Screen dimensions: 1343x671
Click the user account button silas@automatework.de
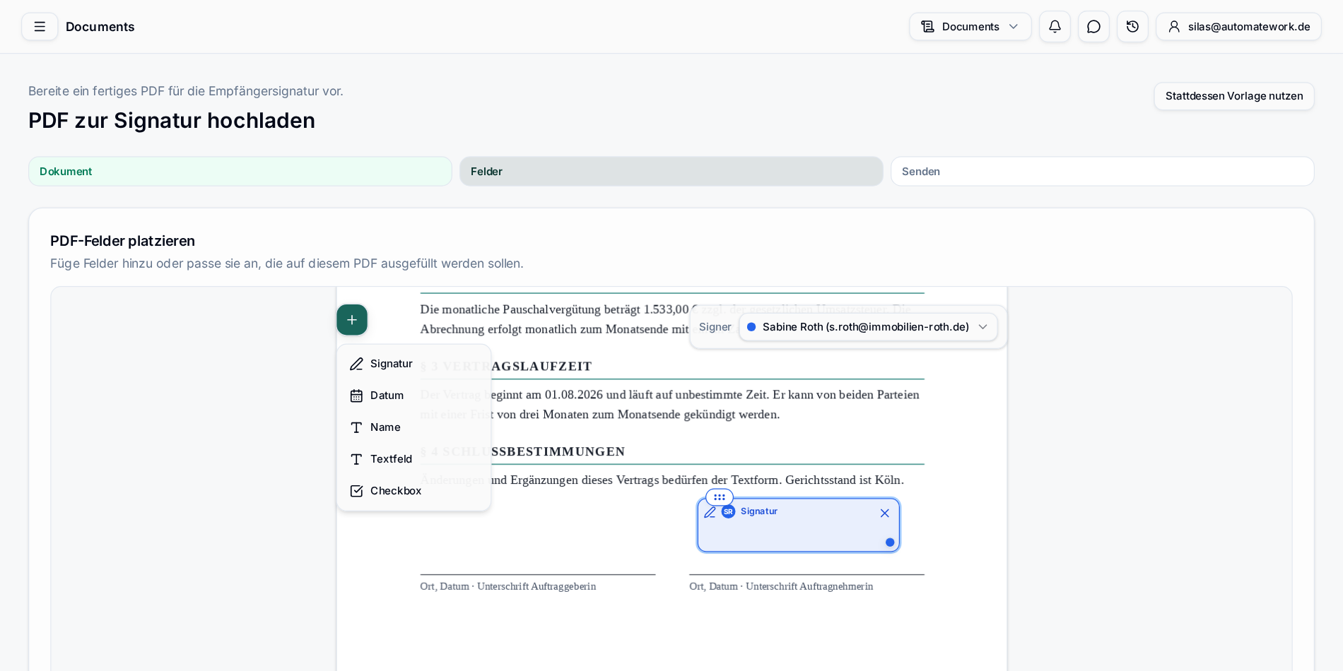click(x=1238, y=27)
